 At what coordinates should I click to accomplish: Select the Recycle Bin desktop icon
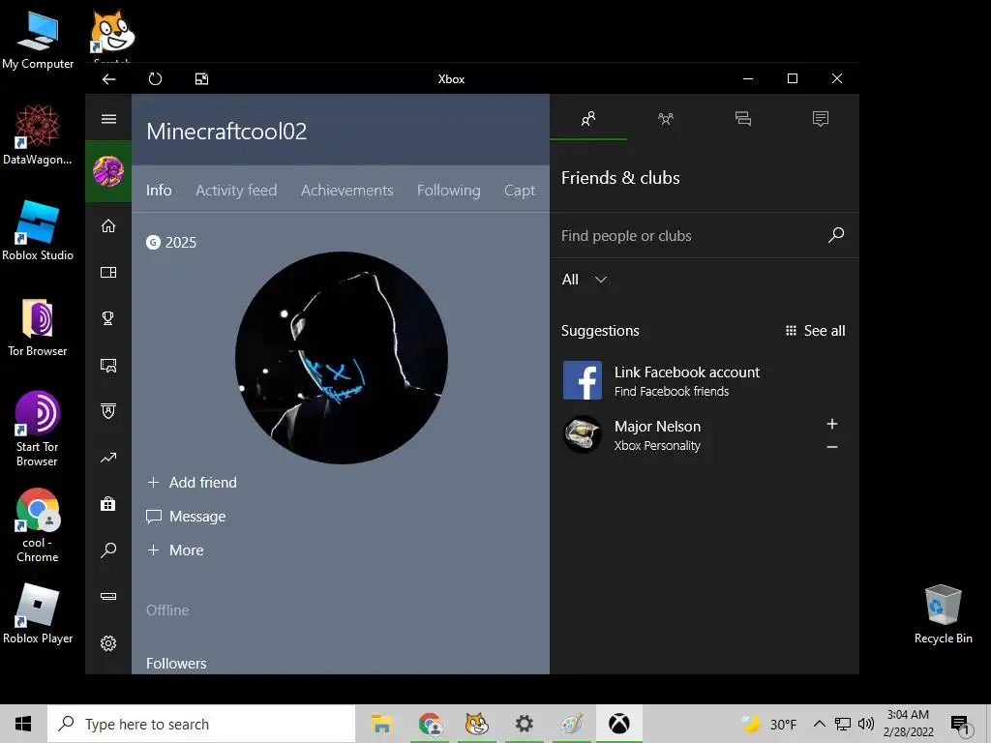coord(943,613)
